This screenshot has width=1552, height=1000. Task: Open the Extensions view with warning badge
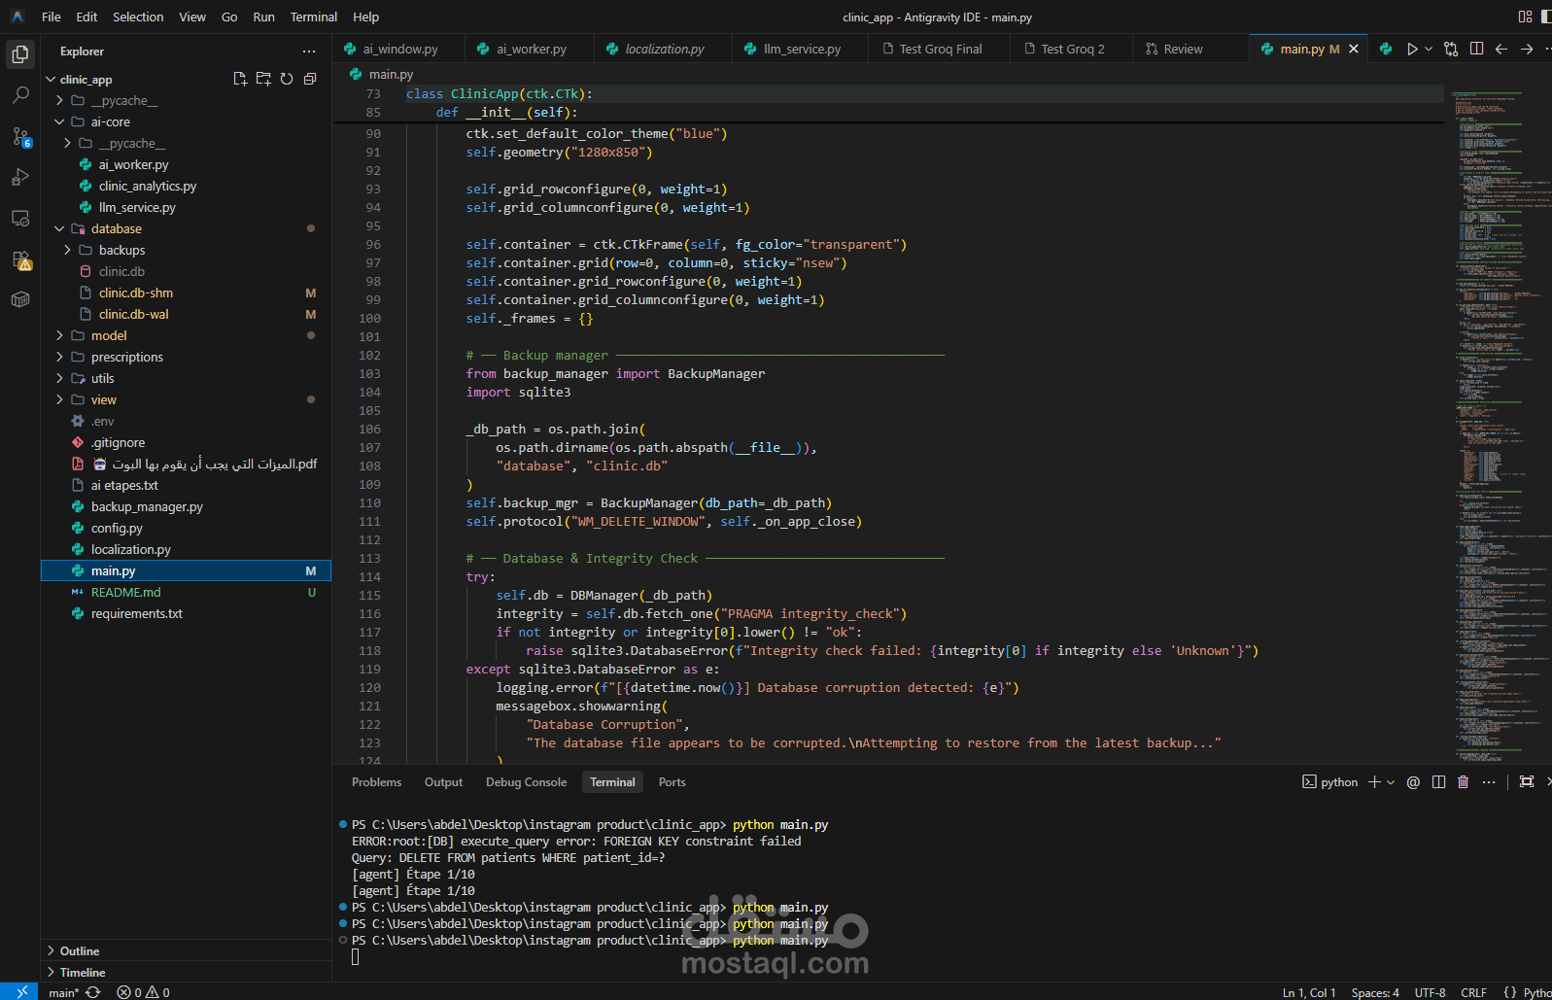click(20, 259)
